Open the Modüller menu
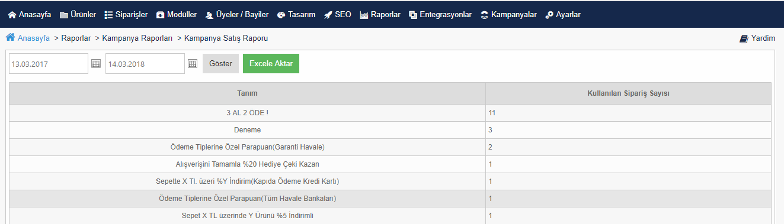Image resolution: width=784 pixels, height=224 pixels. 177,14
